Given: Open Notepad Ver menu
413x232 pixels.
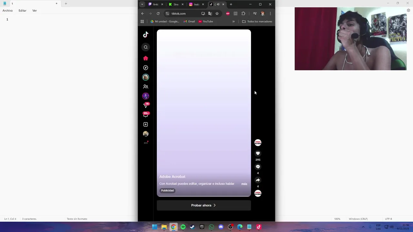Looking at the screenshot, I should (x=35, y=11).
